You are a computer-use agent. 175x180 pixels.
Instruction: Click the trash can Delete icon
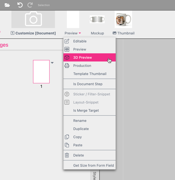67,155
